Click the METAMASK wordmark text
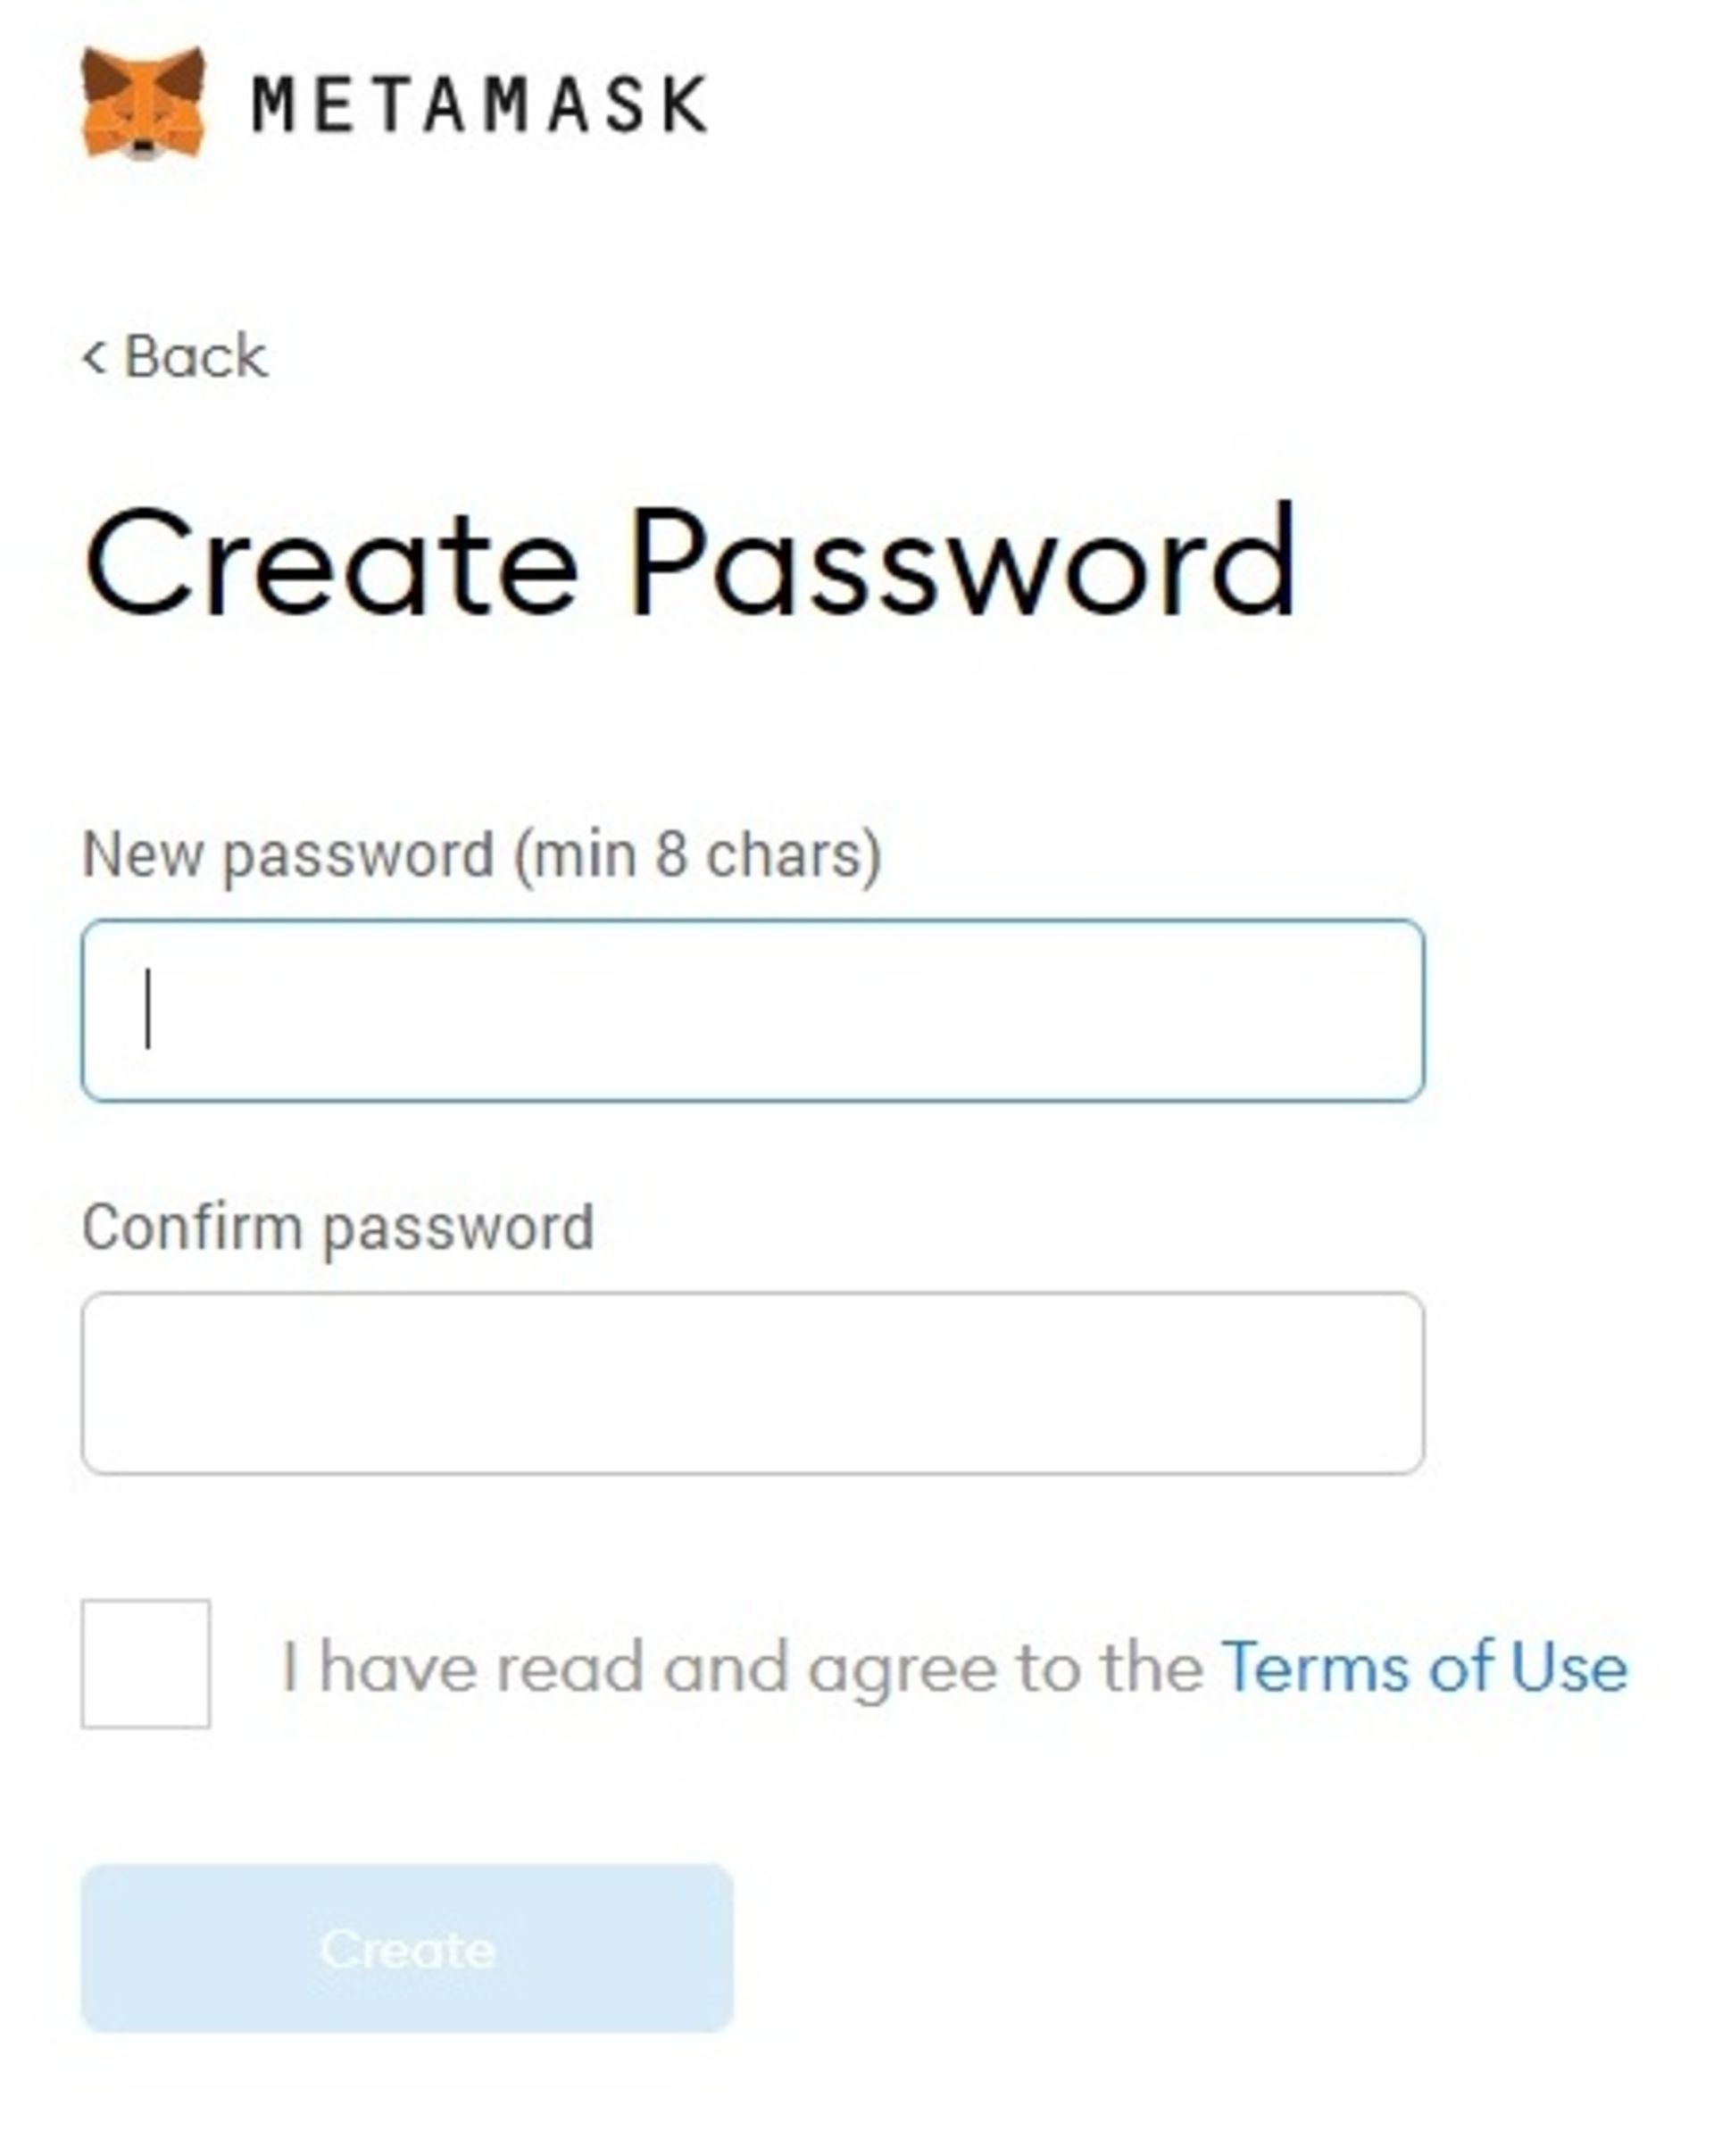1714x2156 pixels. (x=480, y=104)
